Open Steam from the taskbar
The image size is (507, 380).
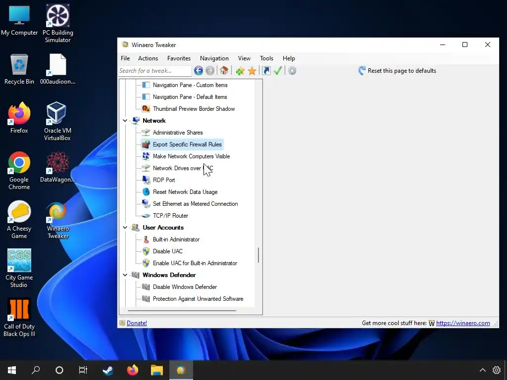pyautogui.click(x=108, y=370)
